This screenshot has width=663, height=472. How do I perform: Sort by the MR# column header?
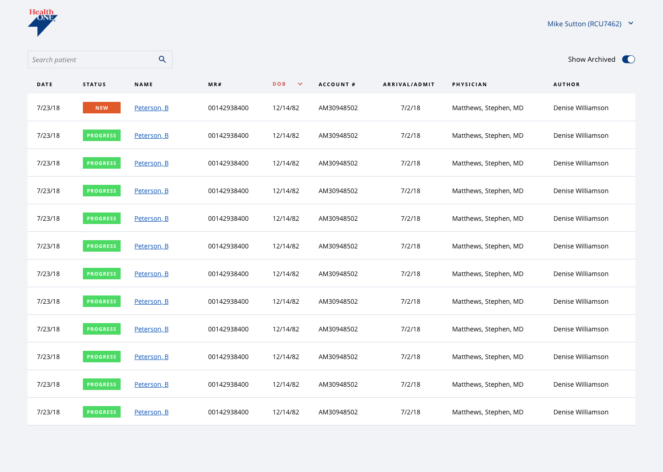point(215,84)
